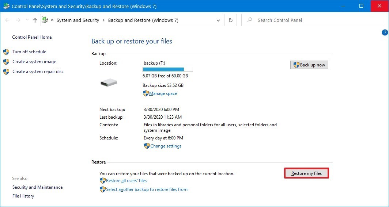
Task: Click shield icon beside Select another backup
Action: [102, 189]
